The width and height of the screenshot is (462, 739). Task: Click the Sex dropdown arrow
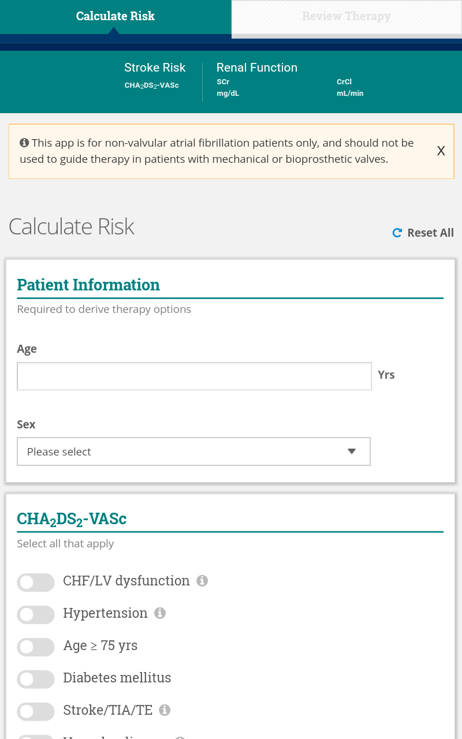tap(352, 451)
